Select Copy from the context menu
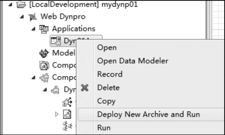The height and width of the screenshot is (135, 225). 106,101
